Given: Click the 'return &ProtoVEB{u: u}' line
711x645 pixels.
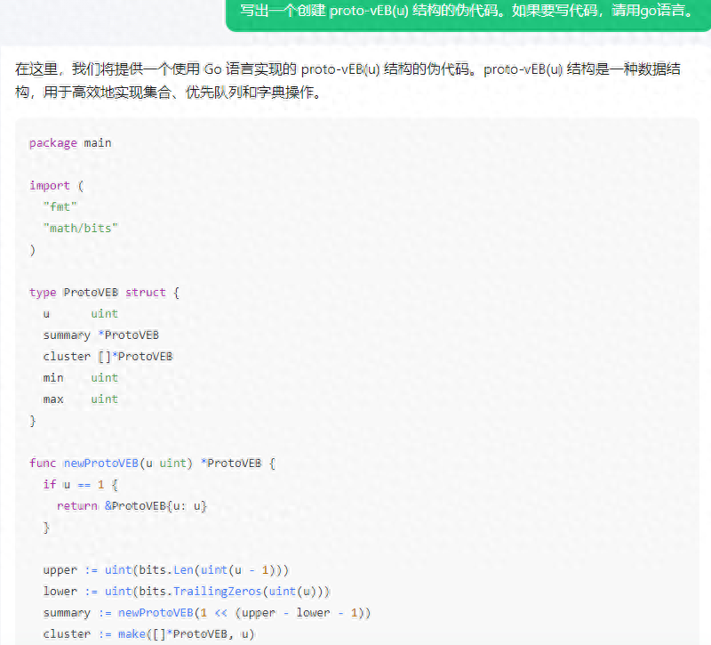Looking at the screenshot, I should pyautogui.click(x=132, y=505).
